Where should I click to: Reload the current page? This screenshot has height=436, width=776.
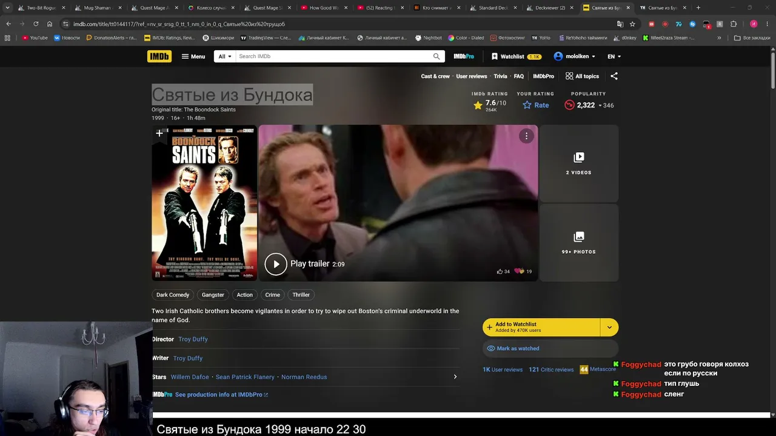pos(36,24)
